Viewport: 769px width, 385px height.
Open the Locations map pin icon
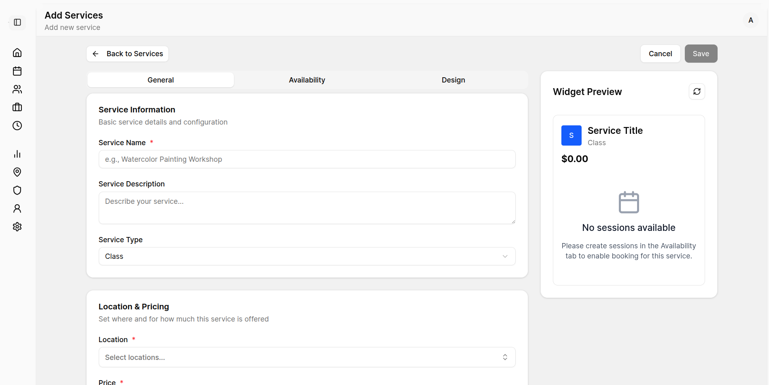(17, 172)
